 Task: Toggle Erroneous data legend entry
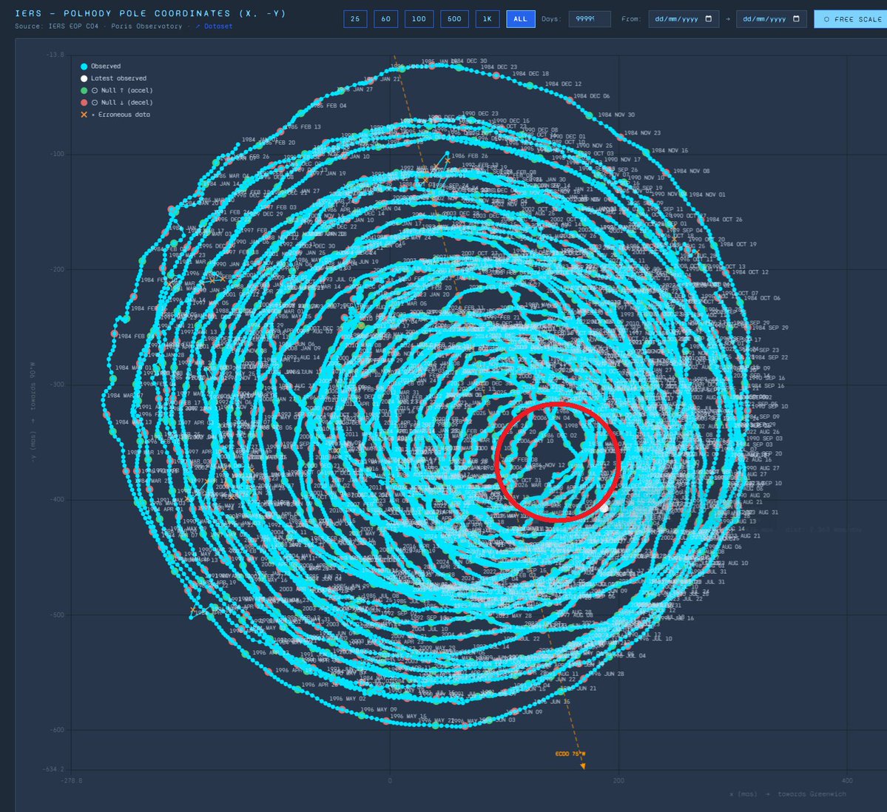pyautogui.click(x=115, y=114)
